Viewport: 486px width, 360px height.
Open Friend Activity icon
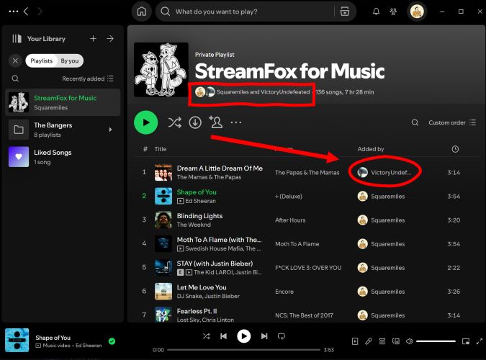pos(393,12)
